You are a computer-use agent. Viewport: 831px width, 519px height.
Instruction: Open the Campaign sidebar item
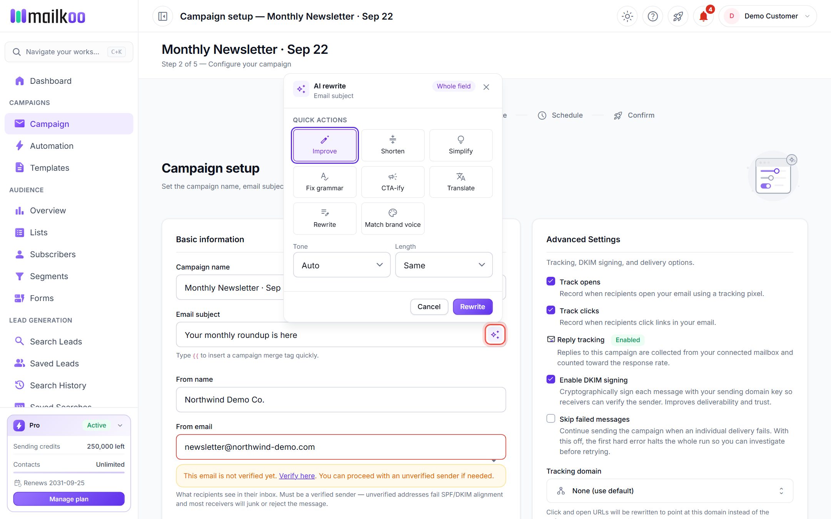(69, 124)
